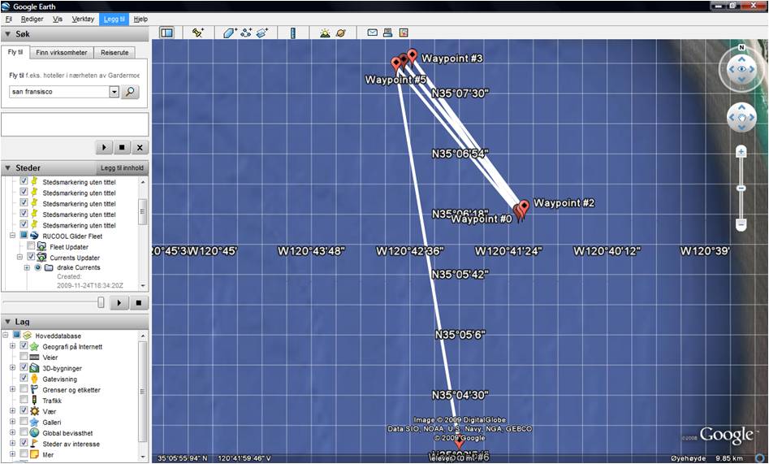Play the Steder tour button
Image resolution: width=769 pixels, height=464 pixels.
(119, 303)
